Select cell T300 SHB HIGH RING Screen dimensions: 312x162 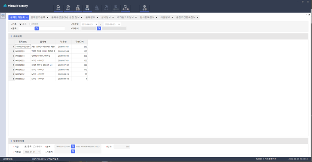pyautogui.click(x=43, y=51)
